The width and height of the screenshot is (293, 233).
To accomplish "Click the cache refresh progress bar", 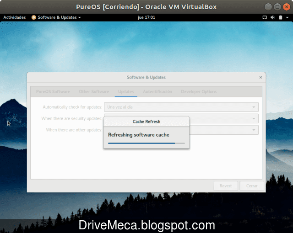I will [x=146, y=143].
